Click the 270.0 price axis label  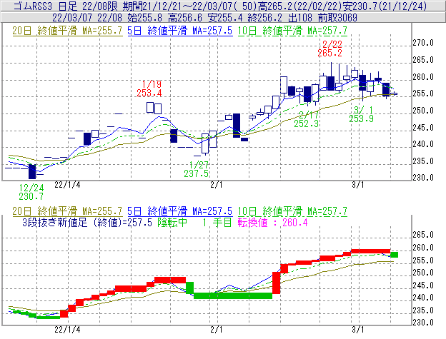pos(423,43)
